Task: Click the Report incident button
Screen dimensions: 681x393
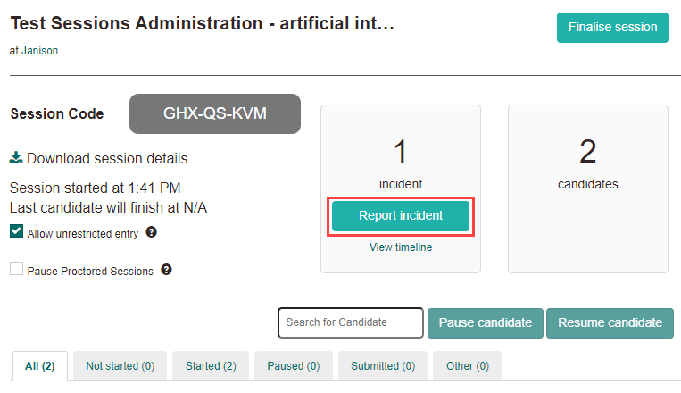Action: pyautogui.click(x=401, y=216)
